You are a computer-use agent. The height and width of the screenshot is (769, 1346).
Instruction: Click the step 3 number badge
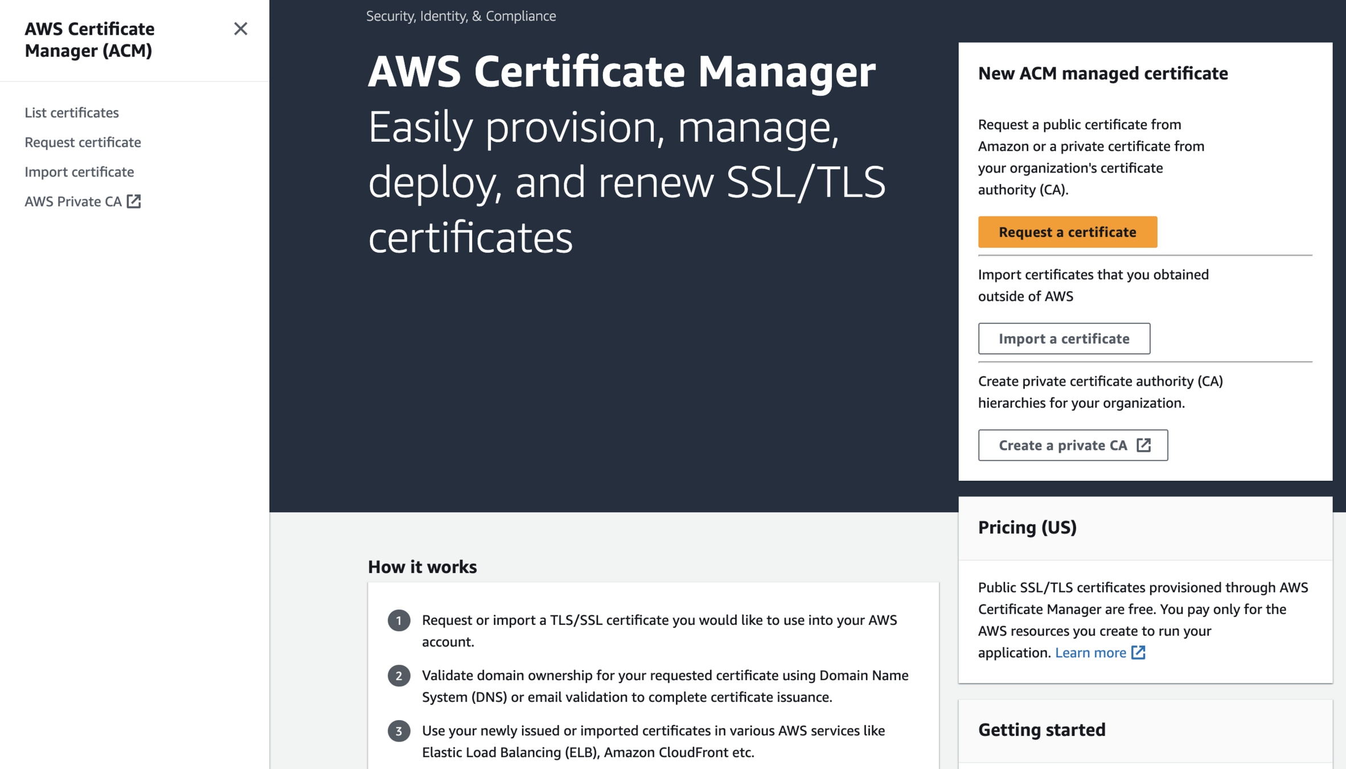click(x=399, y=731)
